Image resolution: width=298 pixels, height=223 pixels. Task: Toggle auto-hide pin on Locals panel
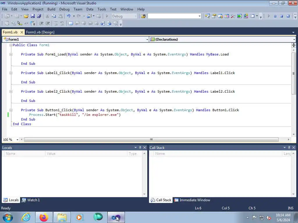(x=140, y=148)
